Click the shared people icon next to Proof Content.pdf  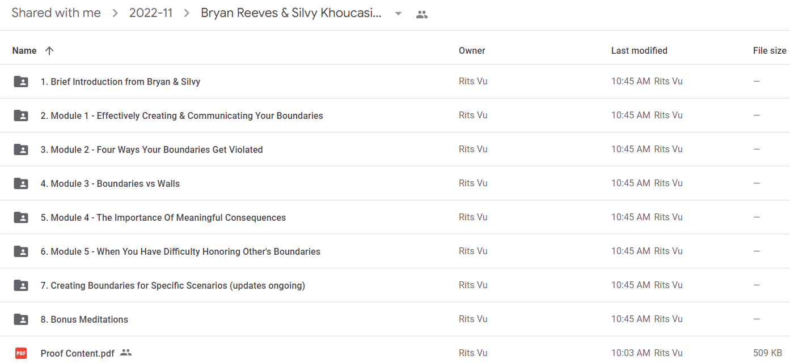pyautogui.click(x=126, y=353)
